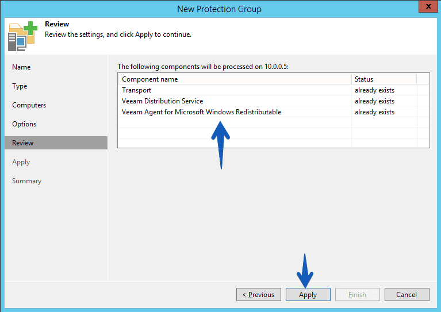This screenshot has height=312, width=441.
Task: Click the protection group folder icon in the header
Action: tap(22, 36)
